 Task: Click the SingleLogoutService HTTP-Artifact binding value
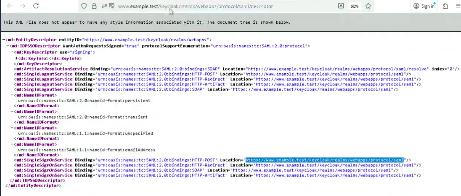(x=162, y=84)
